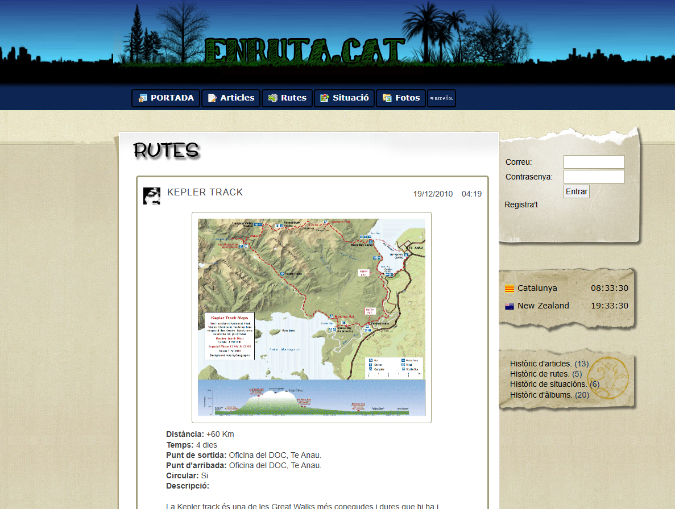675x509 pixels.
Task: Open Històric d'articles link
Action: coord(540,364)
